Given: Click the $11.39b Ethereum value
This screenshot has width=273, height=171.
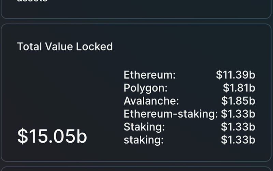Looking at the screenshot, I should [235, 75].
